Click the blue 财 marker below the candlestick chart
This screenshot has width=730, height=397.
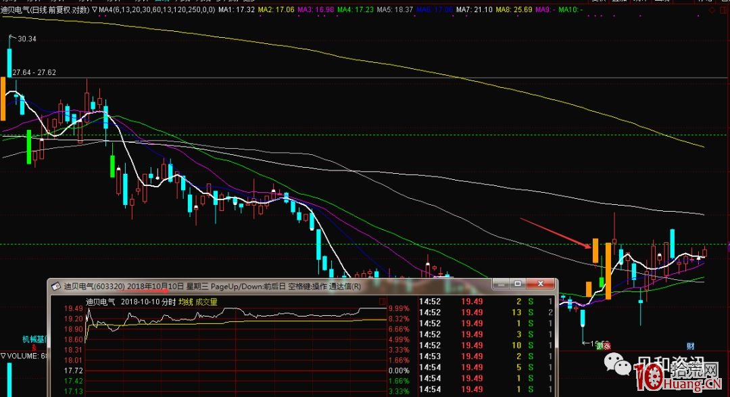pos(690,346)
